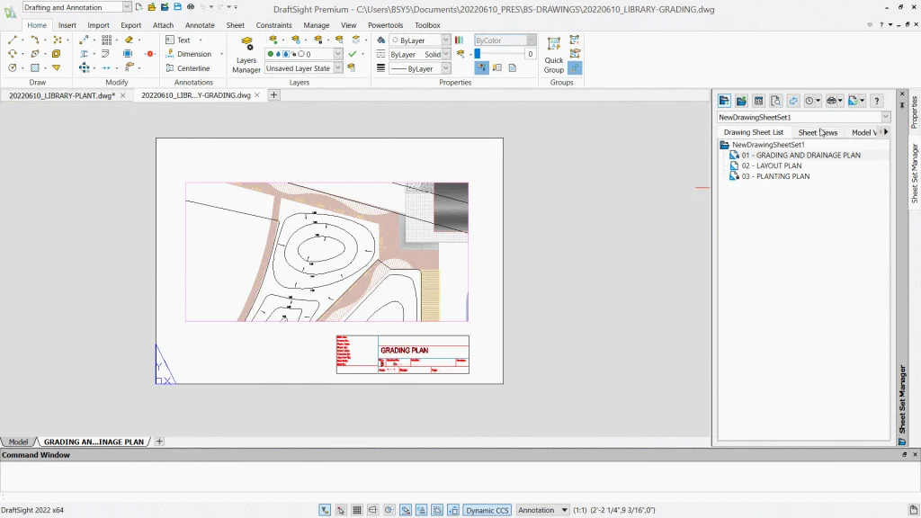
Task: Expand the NewDrawingSheetSet1 dropdown
Action: tap(885, 117)
